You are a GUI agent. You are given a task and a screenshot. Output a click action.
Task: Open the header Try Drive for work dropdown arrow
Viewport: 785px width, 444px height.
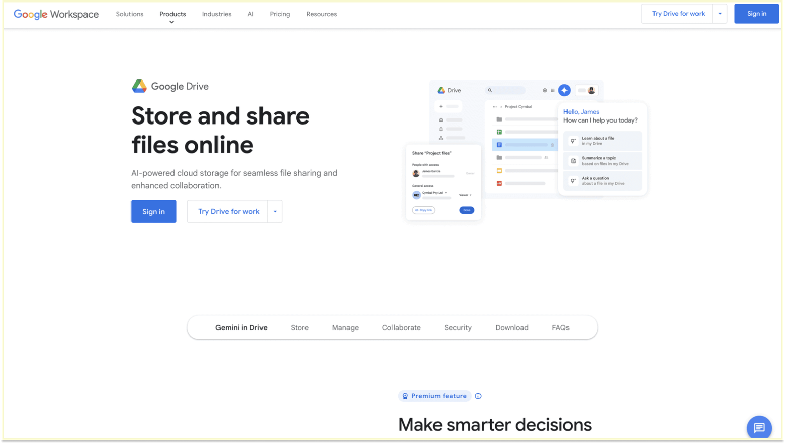click(720, 14)
